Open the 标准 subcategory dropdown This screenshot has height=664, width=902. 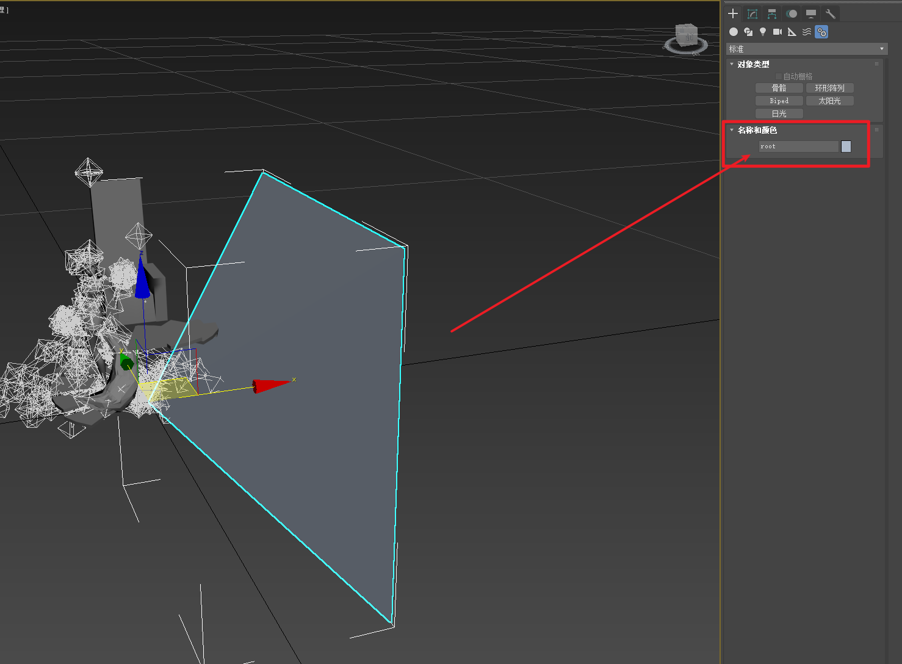tap(807, 49)
